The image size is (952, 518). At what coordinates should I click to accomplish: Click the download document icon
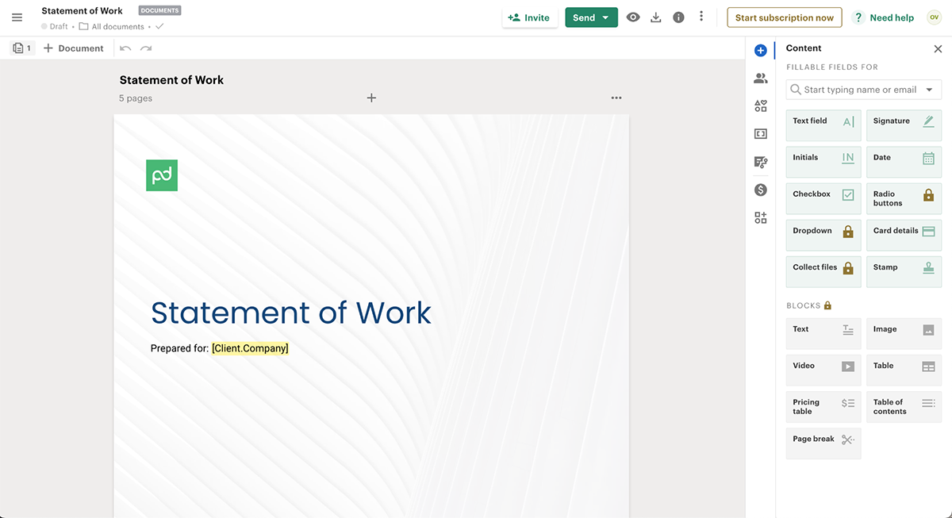pyautogui.click(x=655, y=17)
